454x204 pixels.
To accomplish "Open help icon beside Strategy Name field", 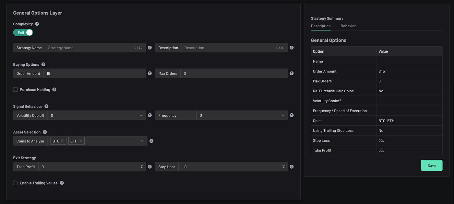I will coord(149,48).
